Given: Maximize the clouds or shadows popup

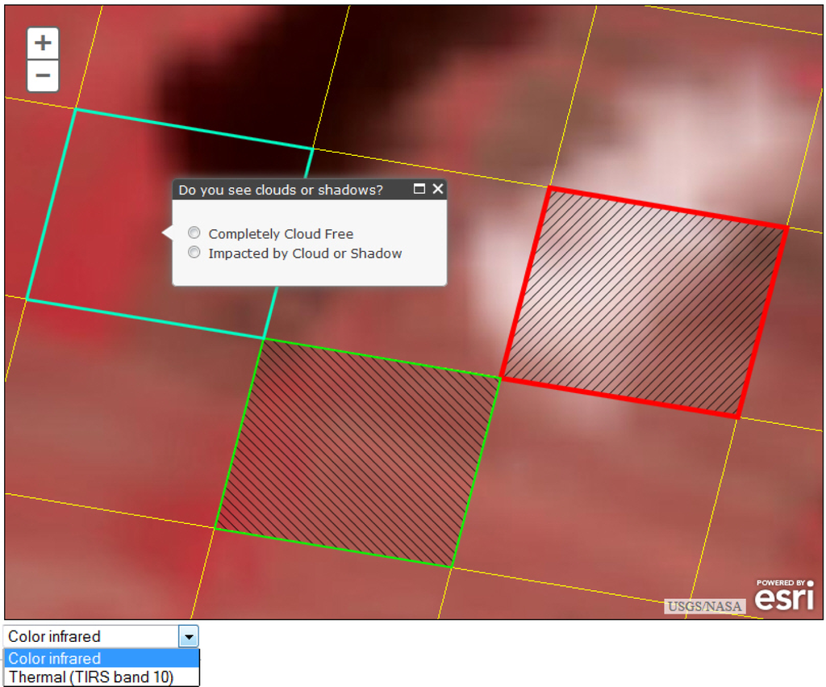Looking at the screenshot, I should pos(419,189).
